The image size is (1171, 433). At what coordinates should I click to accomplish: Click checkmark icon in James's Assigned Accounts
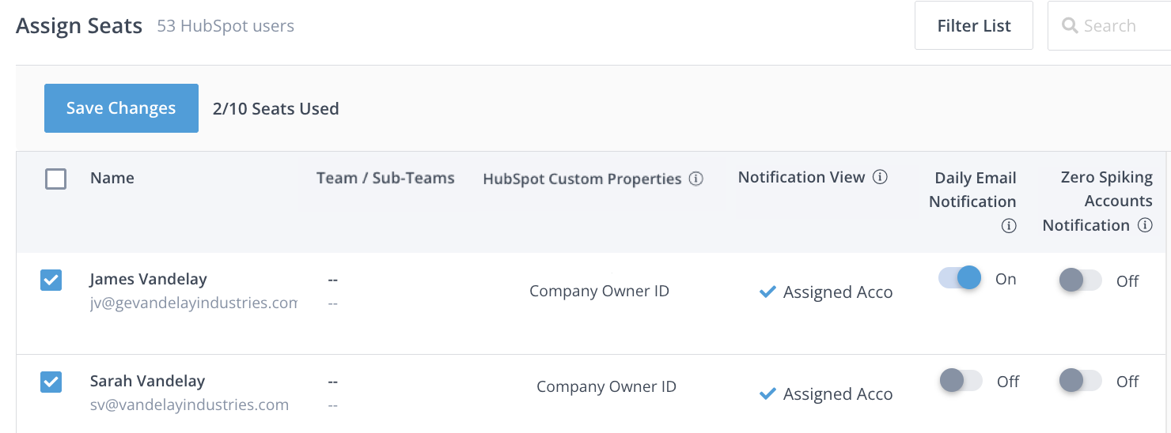[767, 292]
